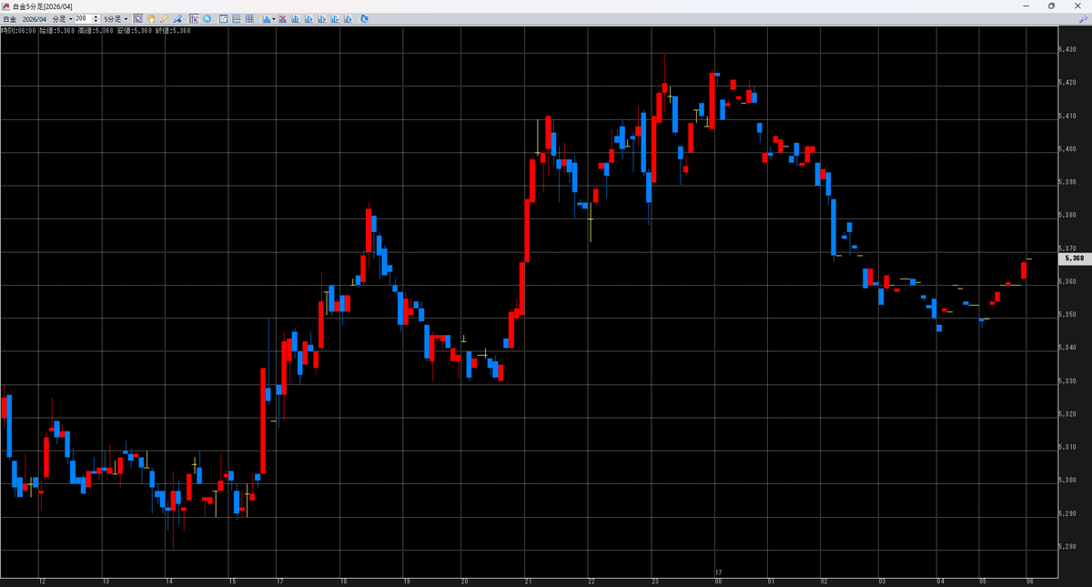The height and width of the screenshot is (587, 1092).
Task: Decrease bar count with spinner down arrow
Action: tap(95, 21)
